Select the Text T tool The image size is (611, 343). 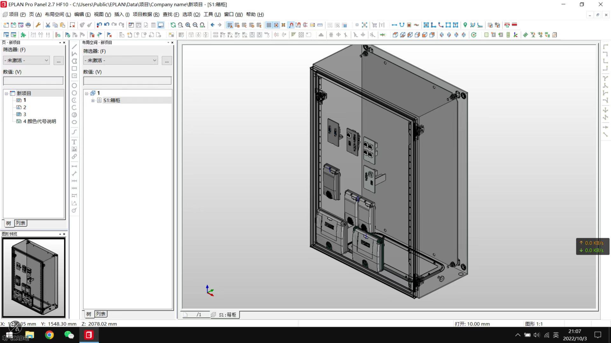(x=74, y=142)
